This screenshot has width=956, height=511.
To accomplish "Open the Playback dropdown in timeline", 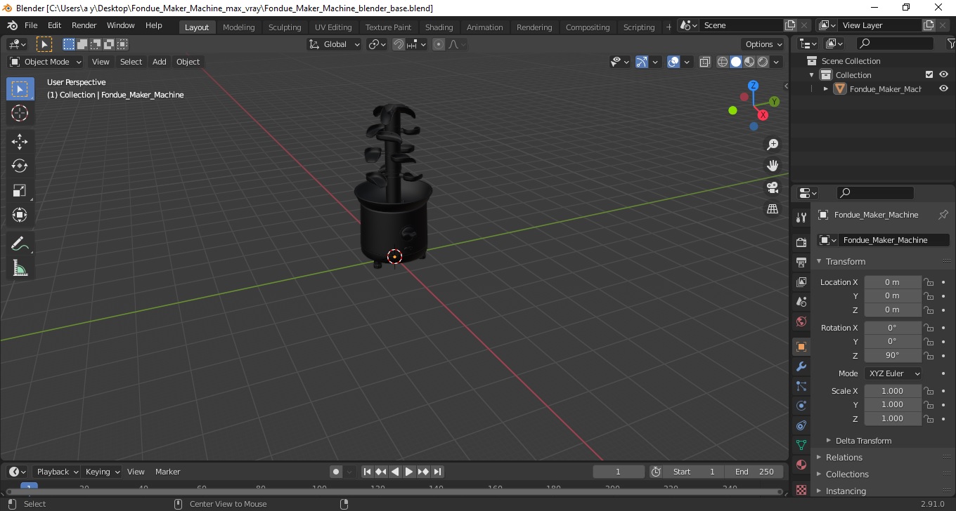I will (x=56, y=472).
